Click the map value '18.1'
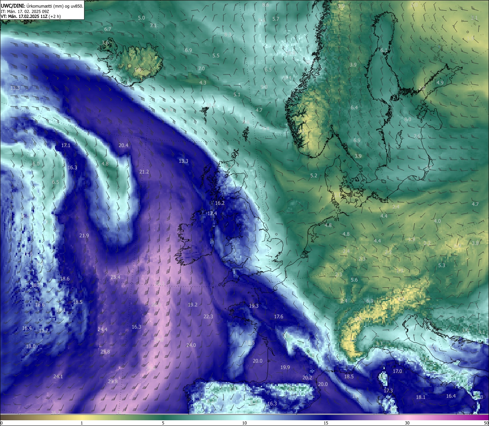 (x=421, y=397)
